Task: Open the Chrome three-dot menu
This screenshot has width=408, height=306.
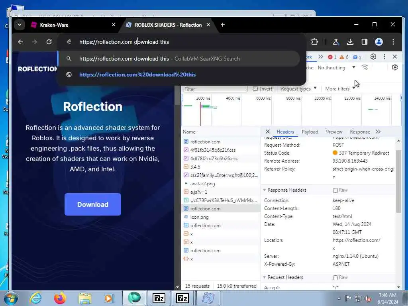Action: (x=393, y=42)
